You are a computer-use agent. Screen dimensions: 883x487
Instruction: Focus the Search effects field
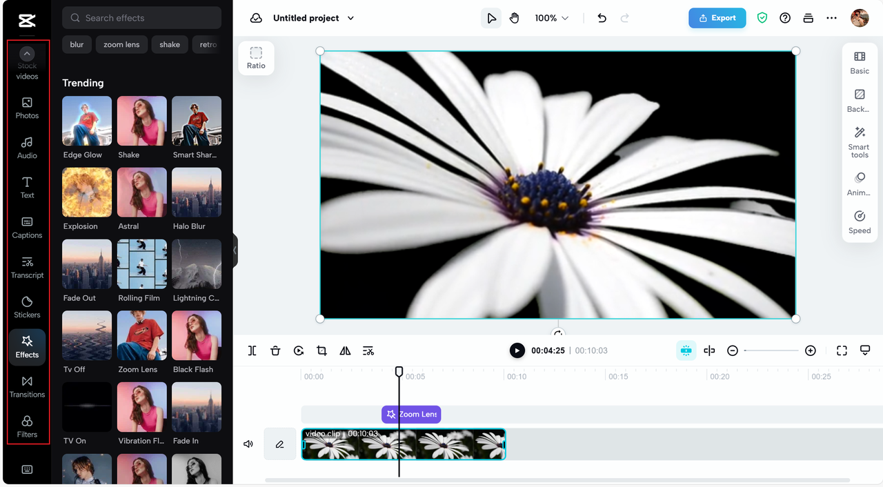pos(141,18)
